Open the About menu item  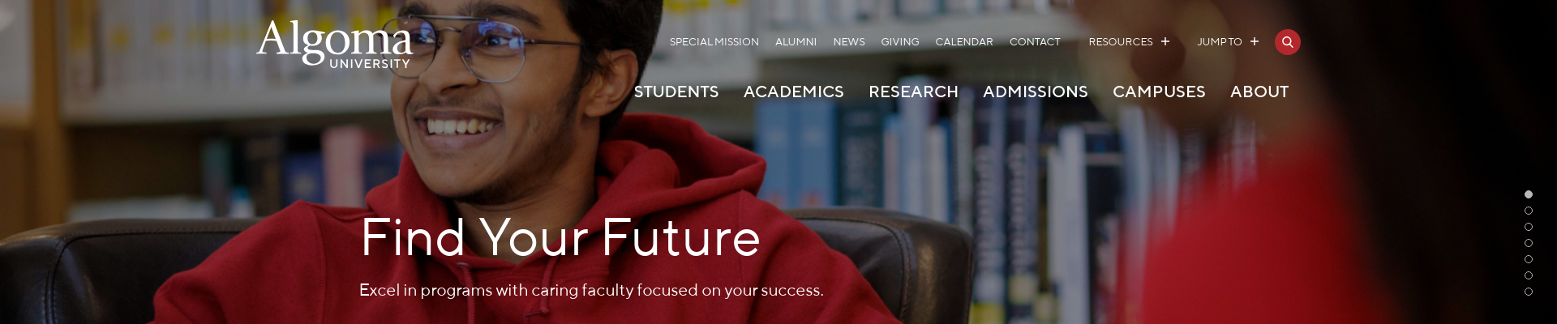(x=1259, y=92)
